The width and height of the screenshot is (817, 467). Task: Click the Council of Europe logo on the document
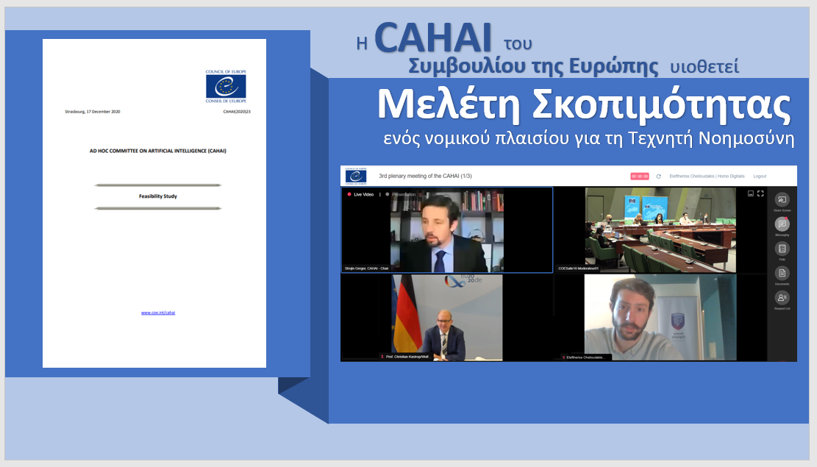click(226, 87)
